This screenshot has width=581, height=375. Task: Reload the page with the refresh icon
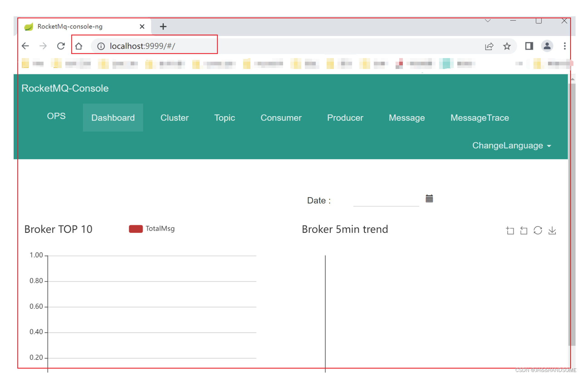click(x=61, y=46)
